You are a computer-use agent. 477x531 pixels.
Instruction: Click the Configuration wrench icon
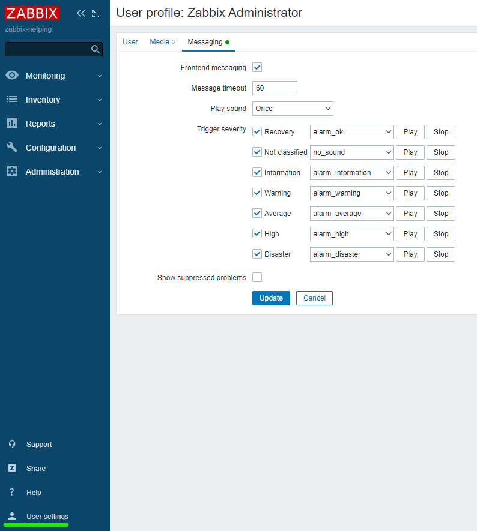click(x=12, y=148)
